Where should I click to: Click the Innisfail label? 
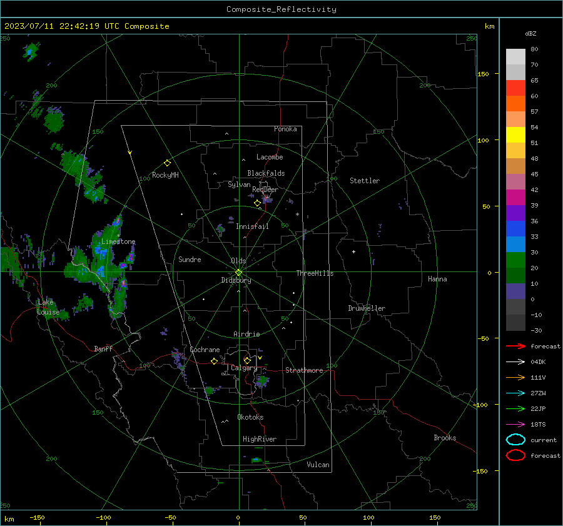click(x=252, y=226)
